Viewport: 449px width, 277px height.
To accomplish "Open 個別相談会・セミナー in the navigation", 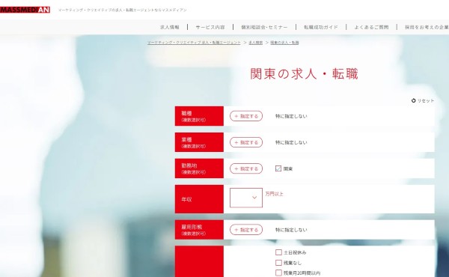I will click(x=264, y=27).
